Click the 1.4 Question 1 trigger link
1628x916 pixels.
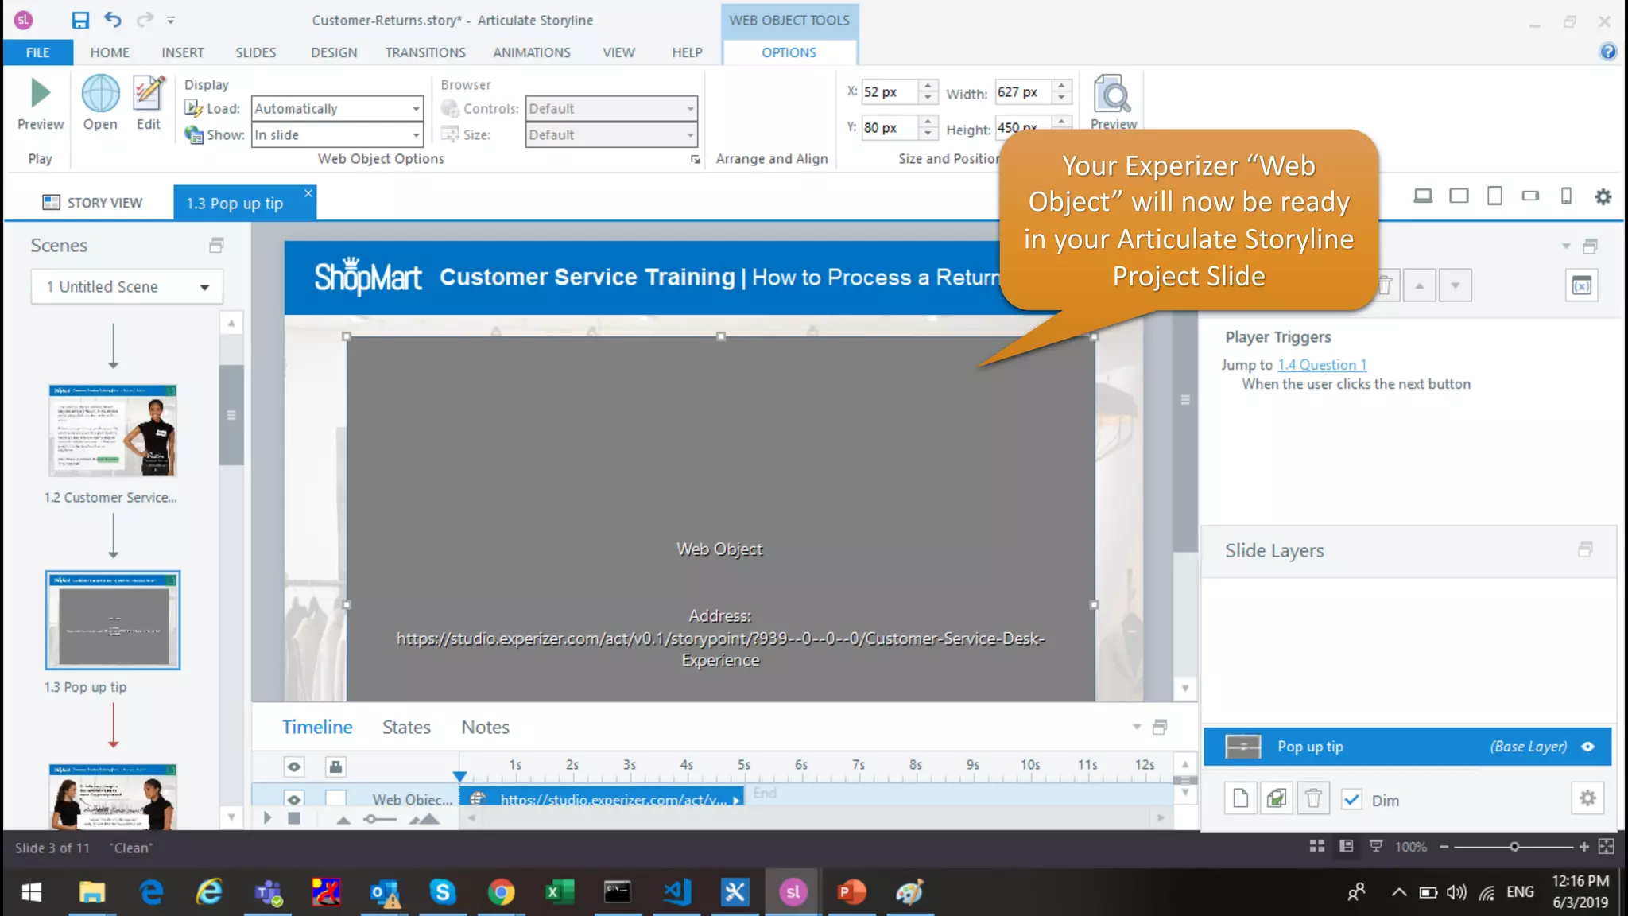tap(1322, 365)
